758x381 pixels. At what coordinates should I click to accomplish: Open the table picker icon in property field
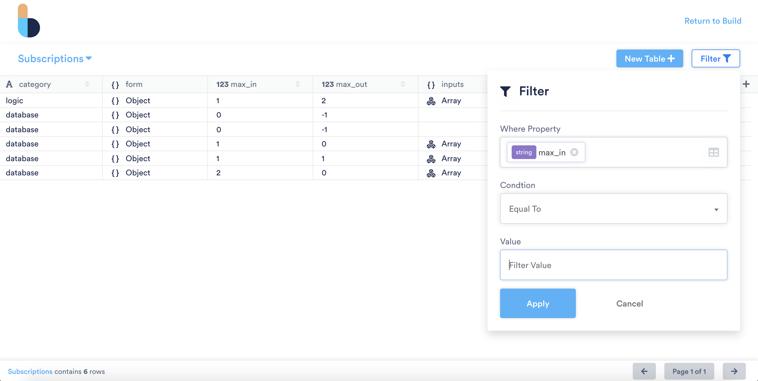click(713, 152)
